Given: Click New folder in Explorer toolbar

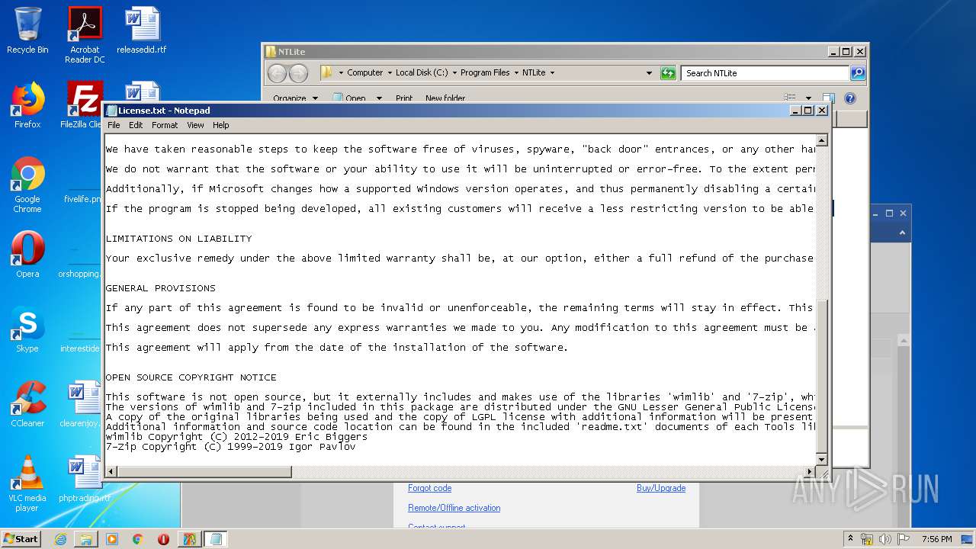Looking at the screenshot, I should [x=445, y=98].
